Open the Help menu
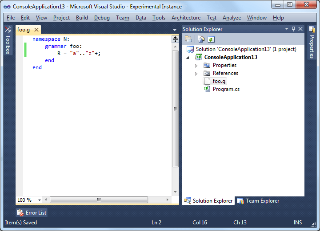 click(x=278, y=18)
